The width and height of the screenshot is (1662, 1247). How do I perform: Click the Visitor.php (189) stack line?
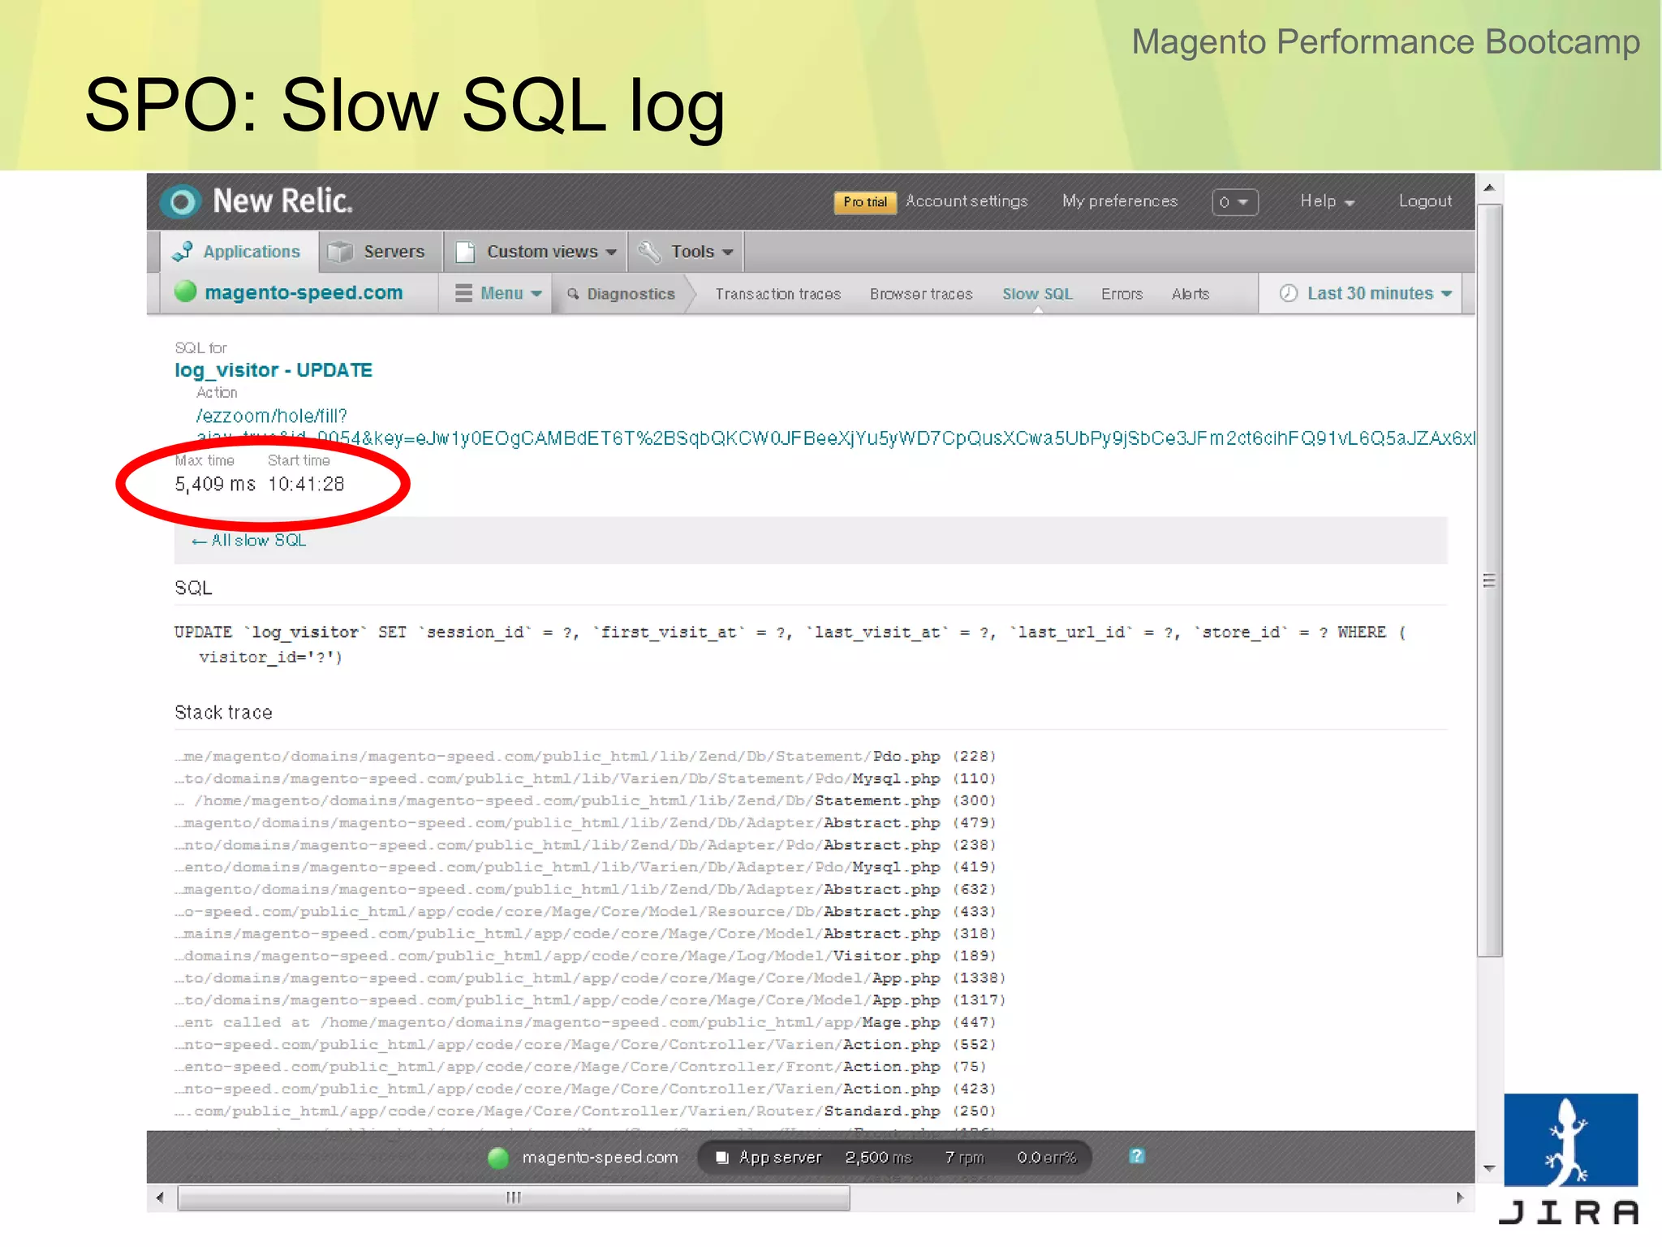585,956
